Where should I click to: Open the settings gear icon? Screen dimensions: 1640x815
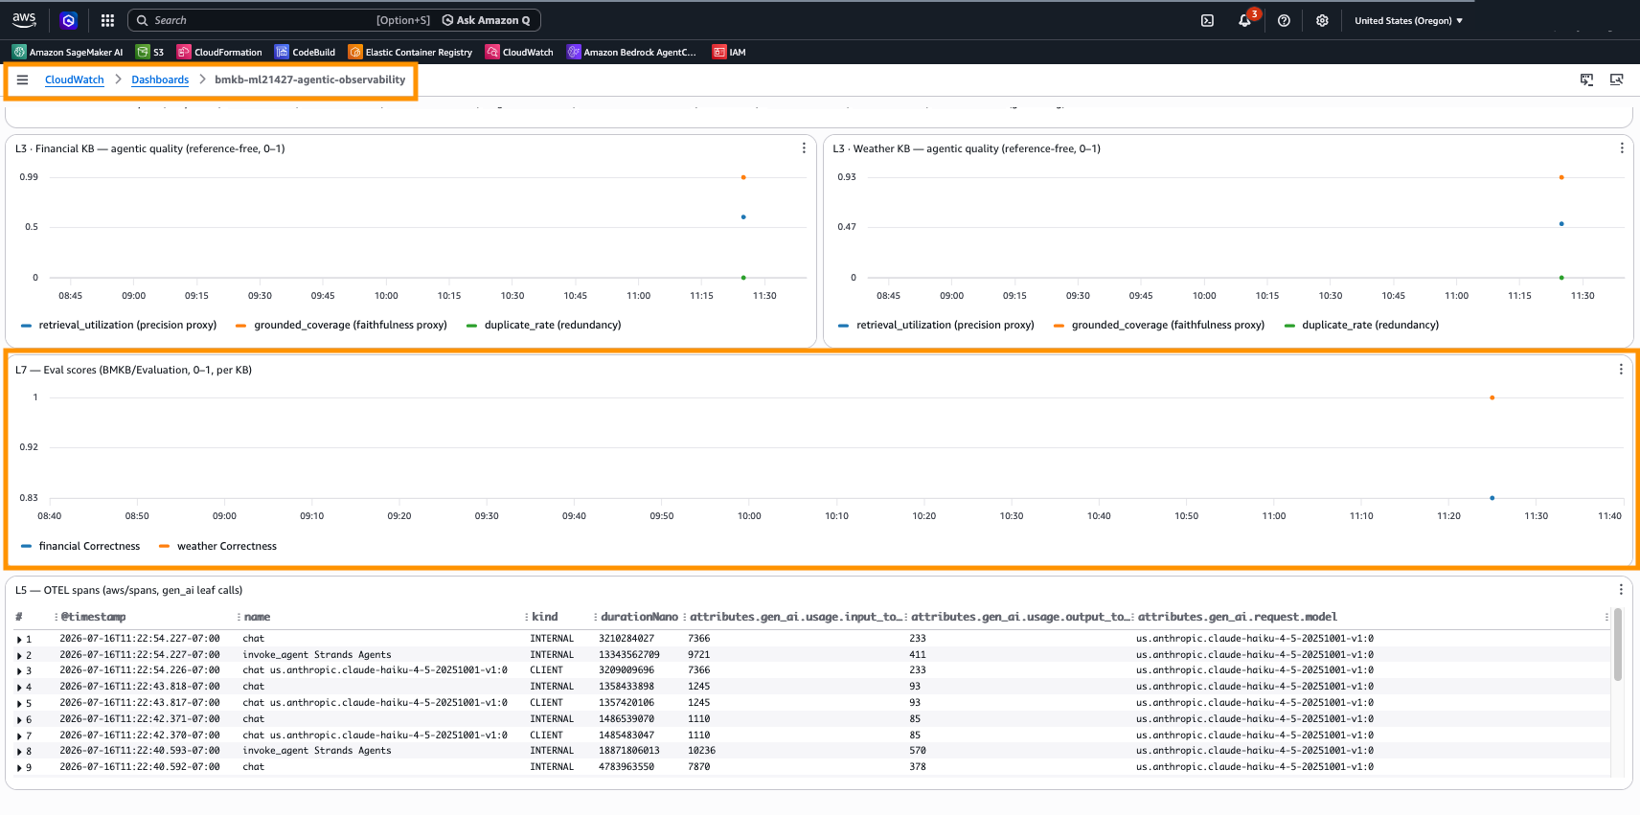click(x=1322, y=20)
